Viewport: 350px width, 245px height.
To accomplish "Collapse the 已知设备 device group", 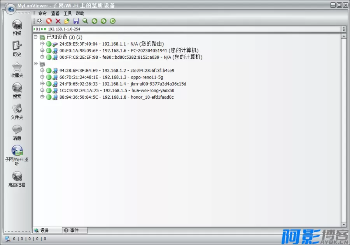I will point(36,37).
